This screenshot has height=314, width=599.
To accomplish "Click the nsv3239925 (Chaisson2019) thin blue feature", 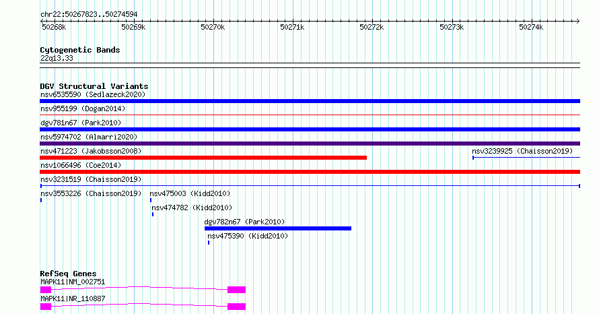I will (x=526, y=158).
